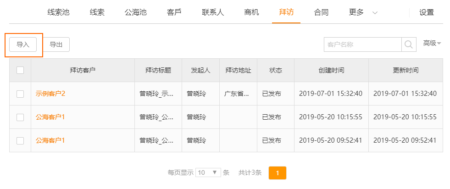This screenshot has height=189, width=450.
Task: Click 创建时间 cell 2019-05-20 09:52:41
Action: point(331,140)
